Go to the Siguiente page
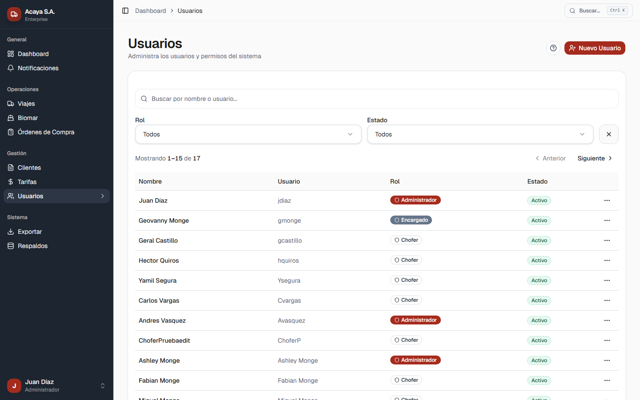The height and width of the screenshot is (400, 640). pos(594,158)
